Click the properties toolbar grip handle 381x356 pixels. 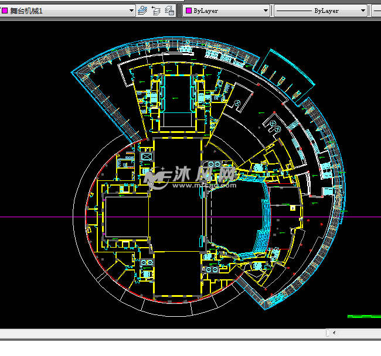[180, 11]
